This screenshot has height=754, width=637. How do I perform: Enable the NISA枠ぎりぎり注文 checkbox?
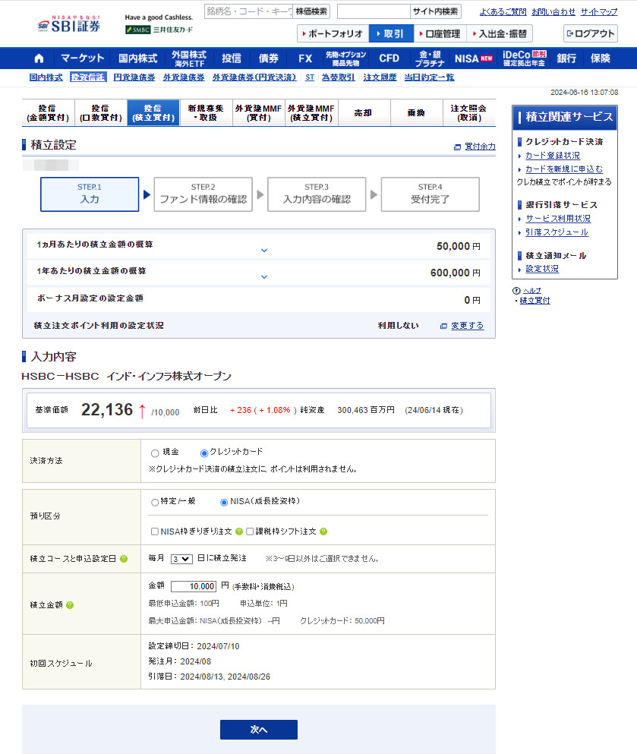(x=156, y=532)
